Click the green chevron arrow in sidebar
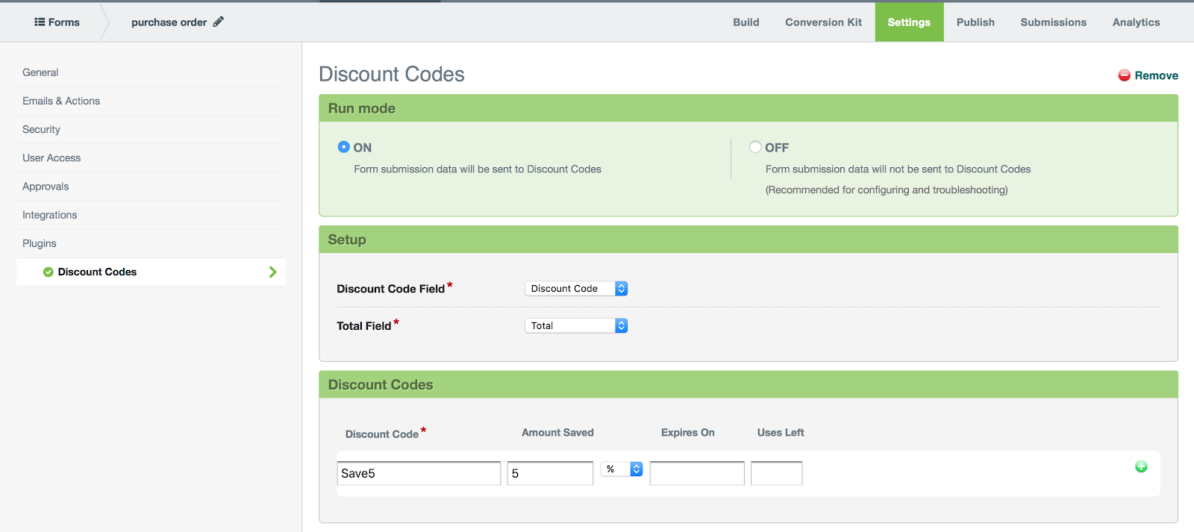This screenshot has height=532, width=1194. point(272,272)
